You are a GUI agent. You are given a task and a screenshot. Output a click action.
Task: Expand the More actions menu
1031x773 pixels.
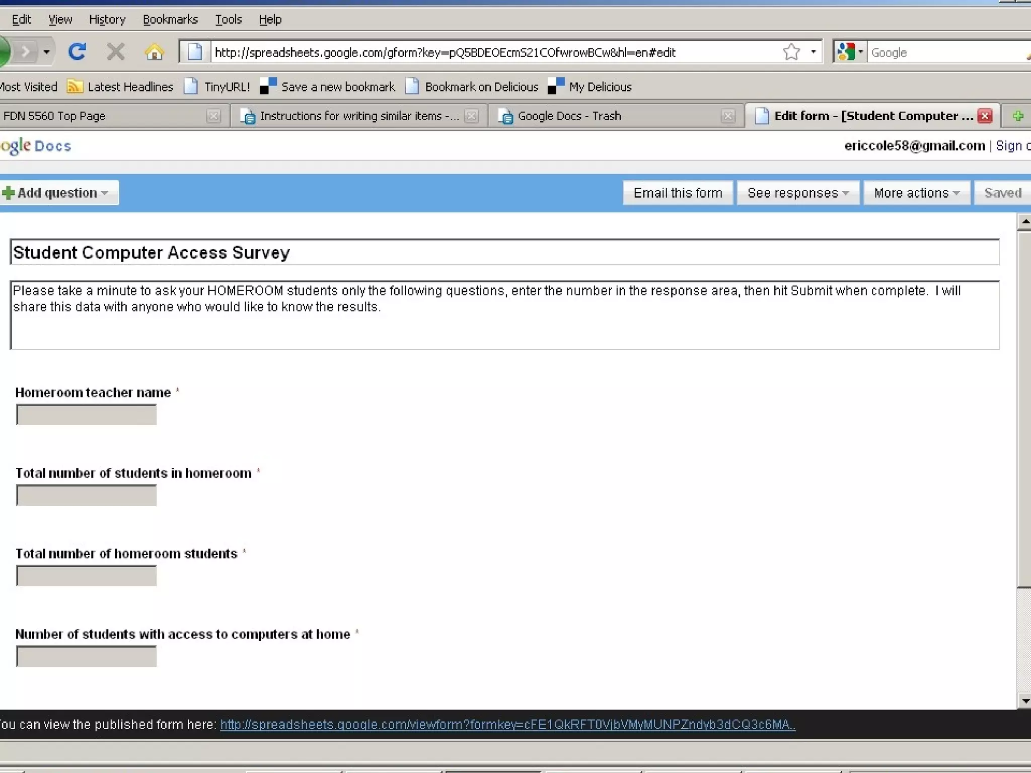[x=916, y=193]
